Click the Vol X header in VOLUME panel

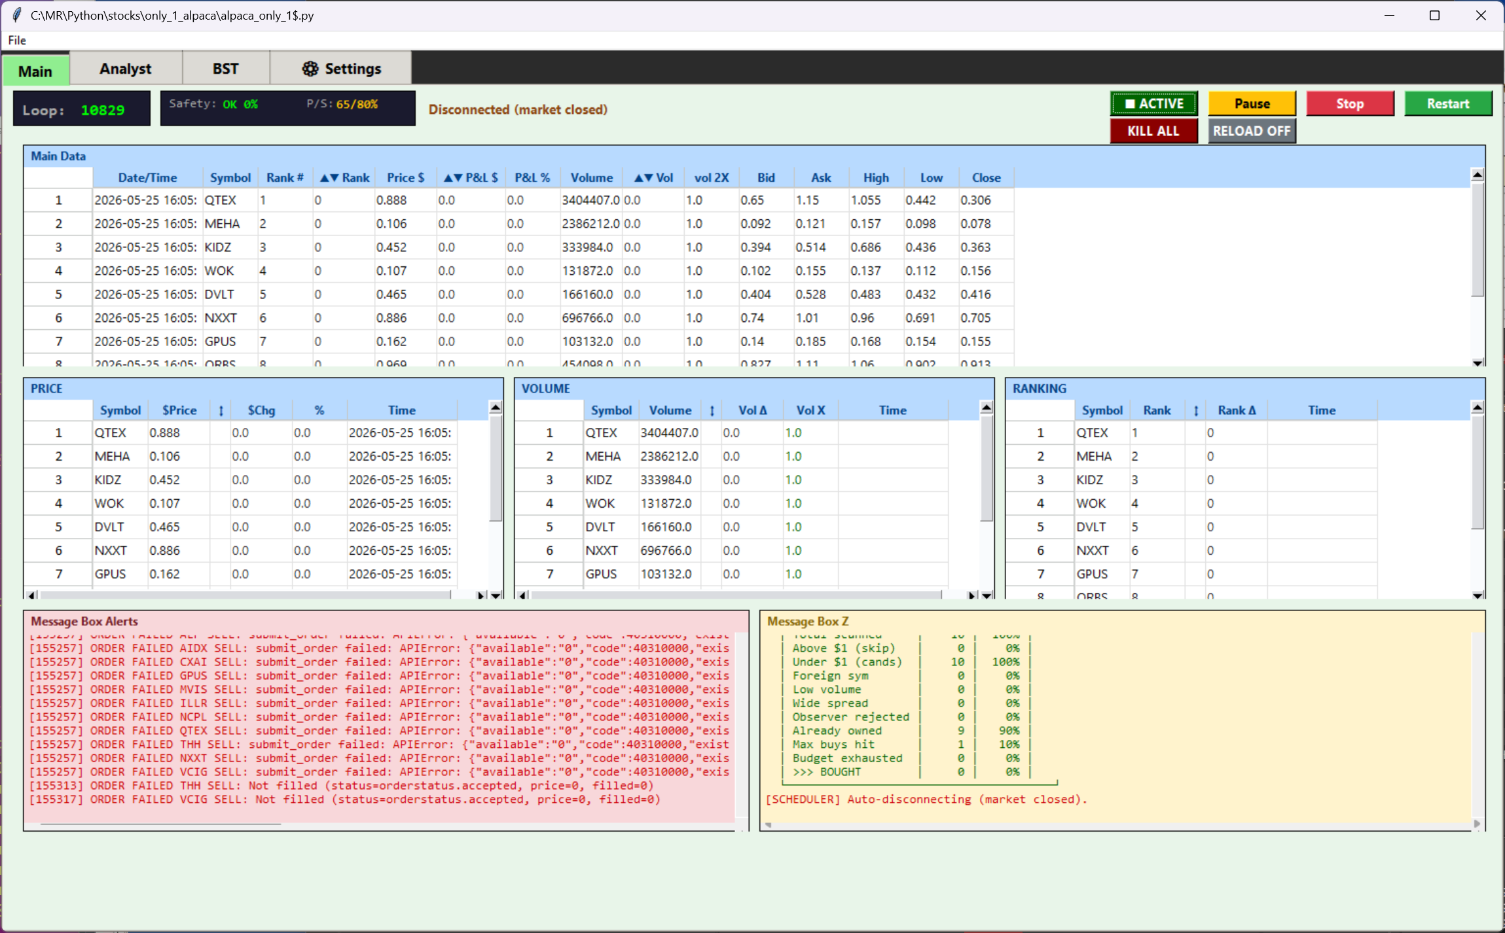[x=810, y=411]
